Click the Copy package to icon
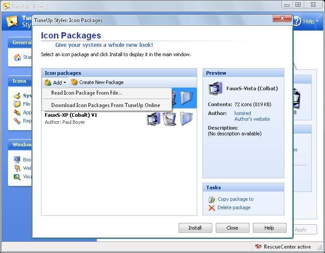 (x=212, y=199)
